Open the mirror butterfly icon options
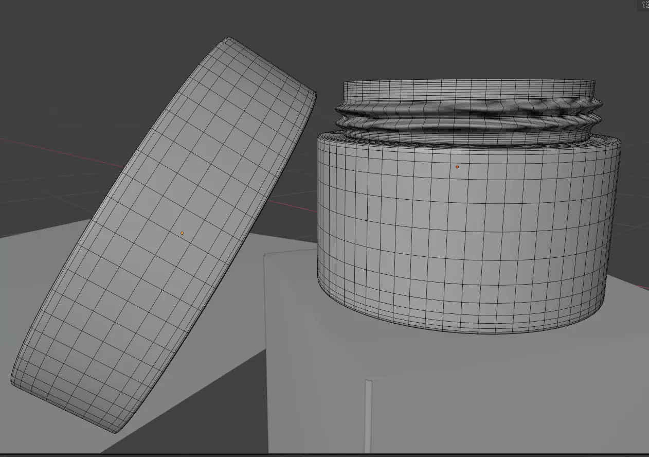Image resolution: width=649 pixels, height=457 pixels. tap(645, 5)
